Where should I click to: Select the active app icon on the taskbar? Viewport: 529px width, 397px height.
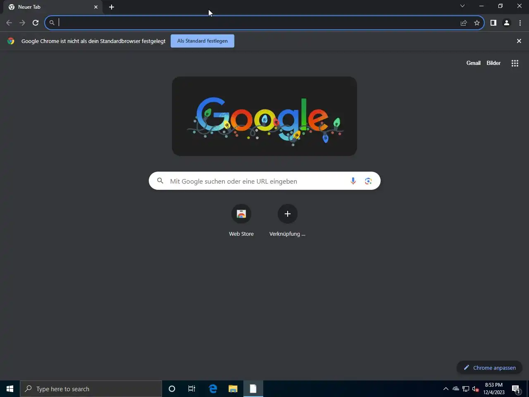tap(253, 389)
